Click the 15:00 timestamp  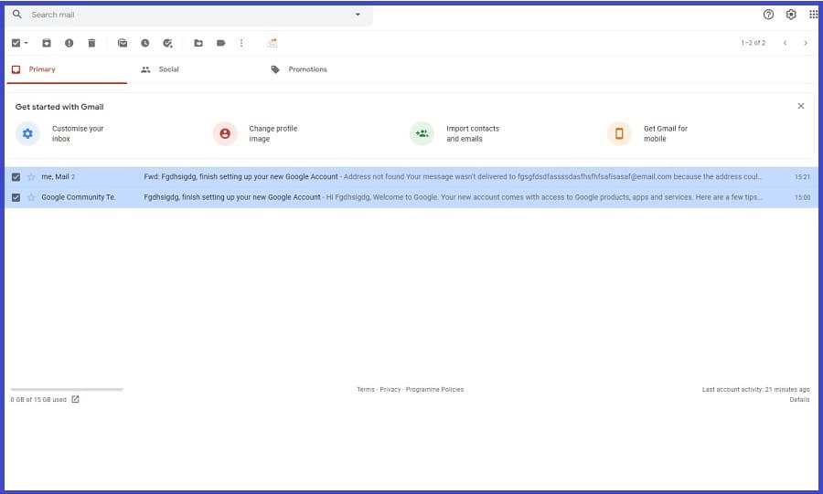(x=802, y=197)
